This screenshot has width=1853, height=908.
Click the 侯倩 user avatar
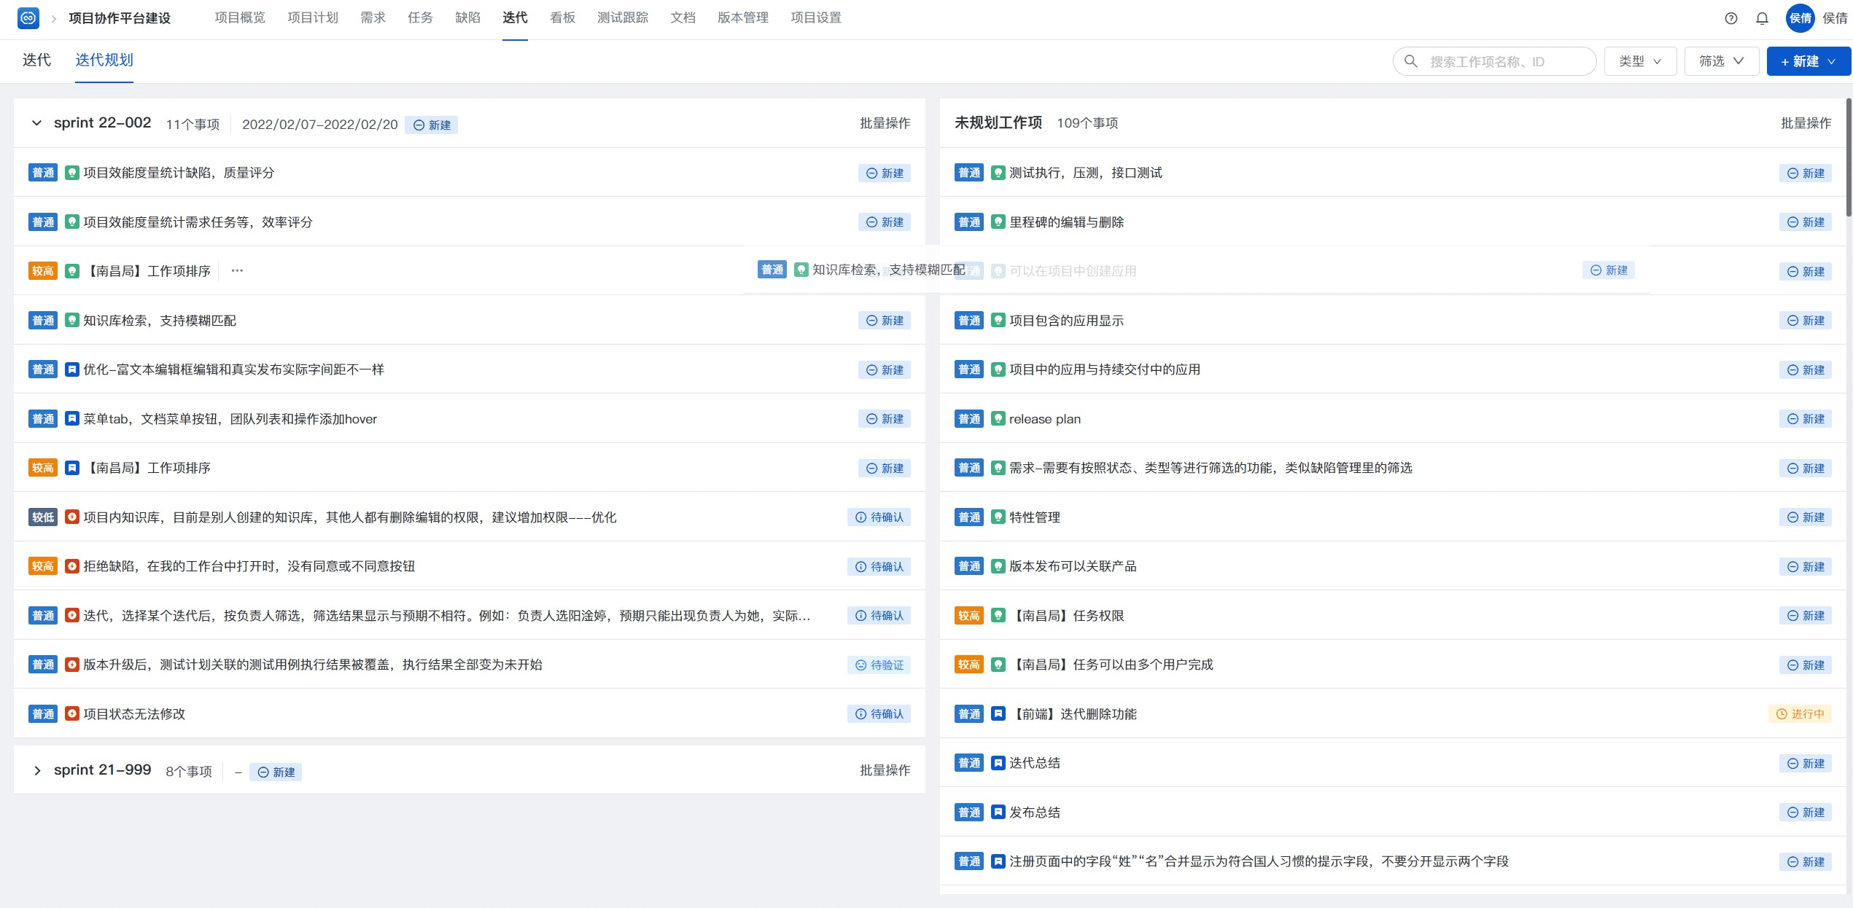click(1800, 18)
